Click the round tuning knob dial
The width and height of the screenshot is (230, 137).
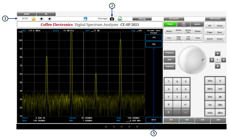(x=192, y=60)
